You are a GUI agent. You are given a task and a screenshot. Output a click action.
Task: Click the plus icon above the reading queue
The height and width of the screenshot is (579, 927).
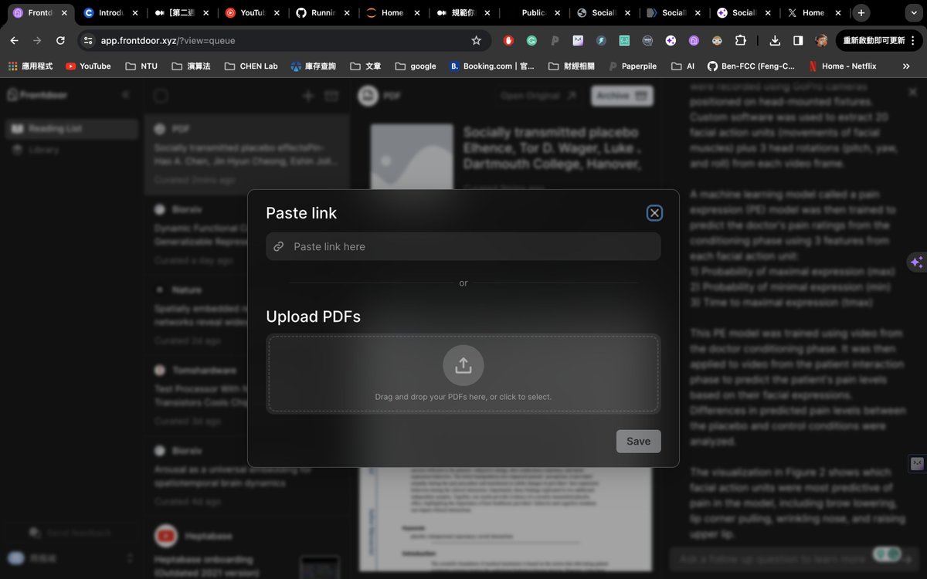(307, 95)
